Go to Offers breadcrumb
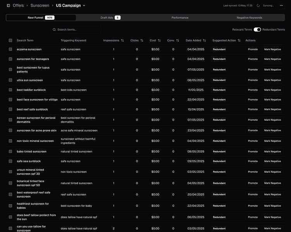 pos(18,5)
